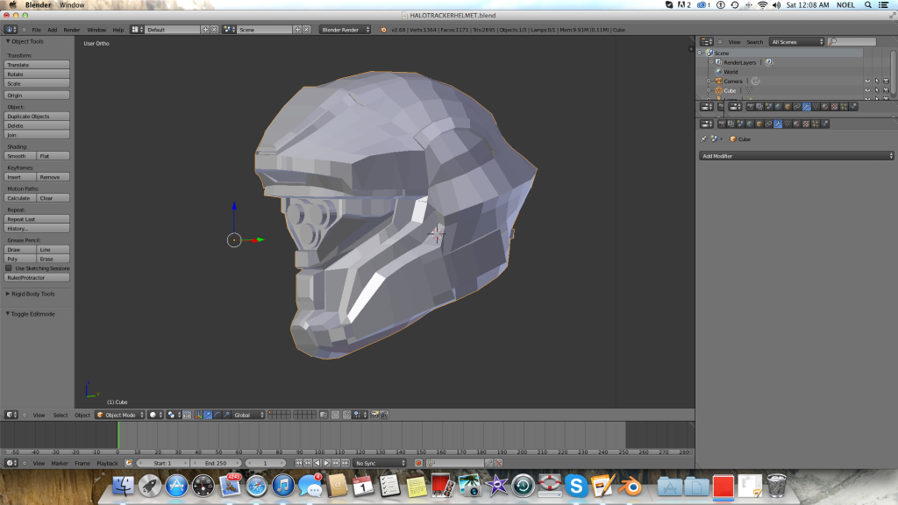Open the World tab in lower properties header
The image size is (898, 505).
[750, 124]
